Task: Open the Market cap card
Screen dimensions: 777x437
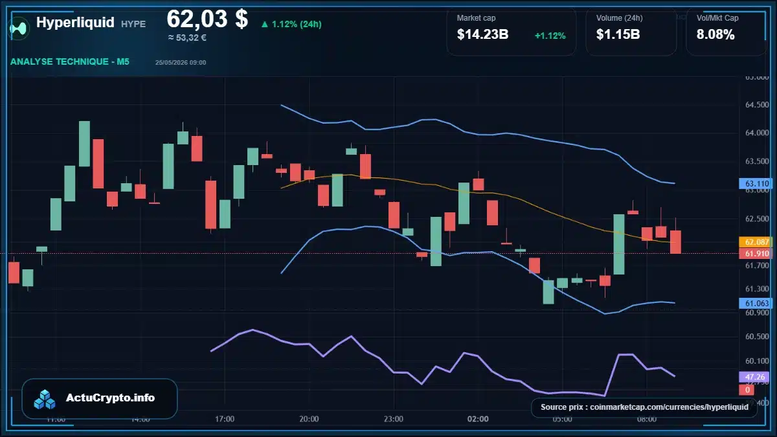Action: point(512,30)
